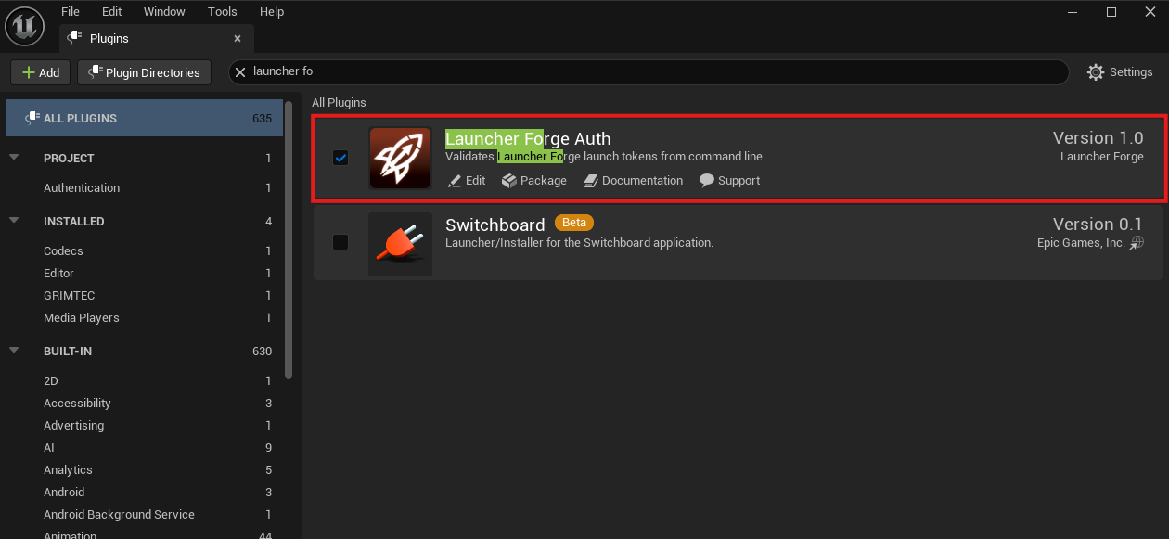Open Launcher Forge Auth Support link

[729, 181]
